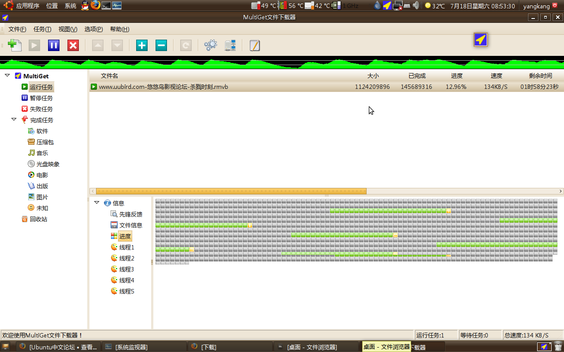The height and width of the screenshot is (352, 564).
Task: Open the 帮助(H) menu
Action: tap(119, 29)
